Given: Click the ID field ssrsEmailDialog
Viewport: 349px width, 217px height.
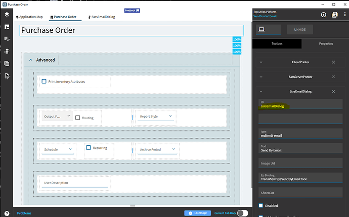Looking at the screenshot, I should 300,104.
